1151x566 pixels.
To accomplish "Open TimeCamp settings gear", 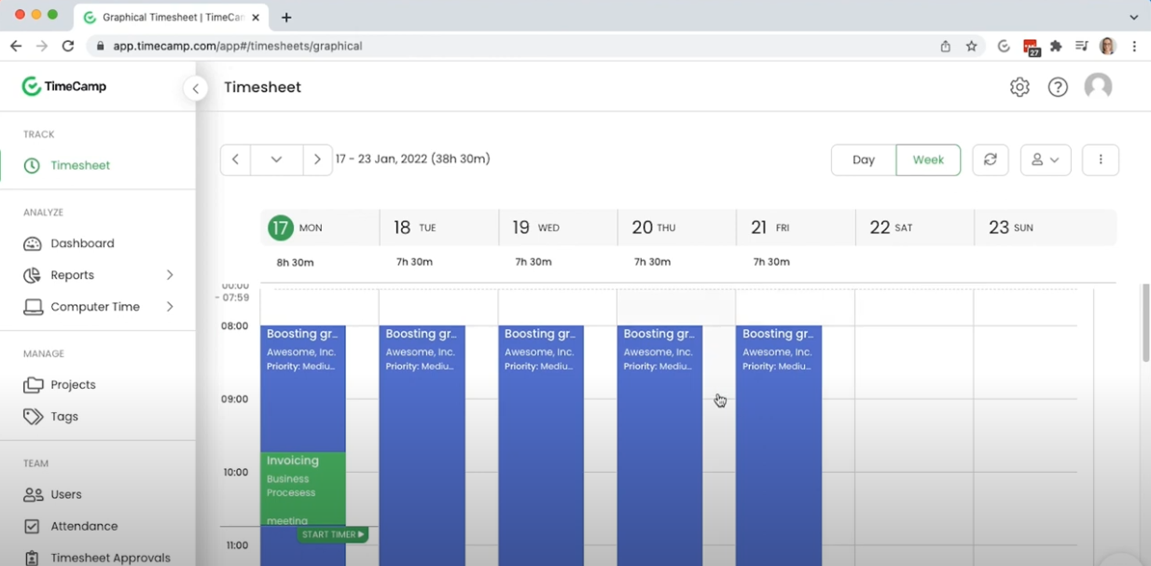I will pos(1019,86).
